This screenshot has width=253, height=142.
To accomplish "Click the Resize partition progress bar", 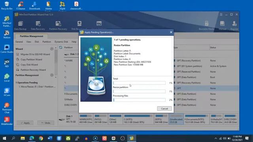I will pyautogui.click(x=139, y=92).
